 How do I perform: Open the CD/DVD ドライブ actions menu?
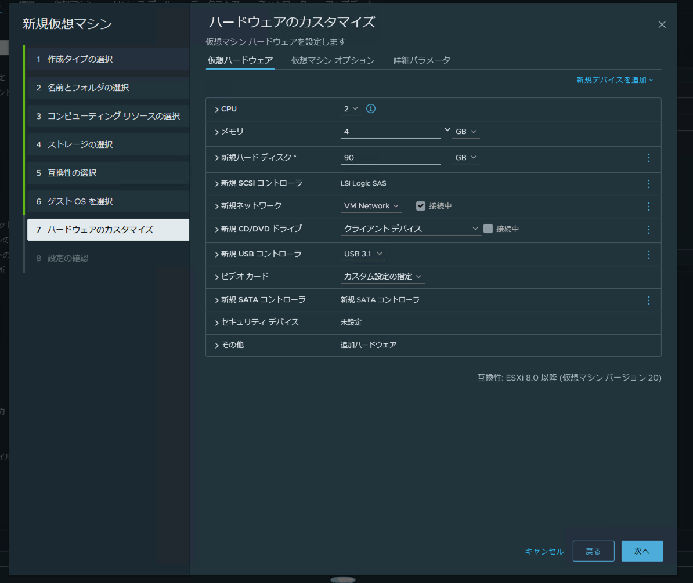[x=648, y=230]
